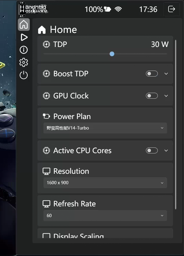
Task: Open the play-arrow sidebar page
Action: [24, 37]
